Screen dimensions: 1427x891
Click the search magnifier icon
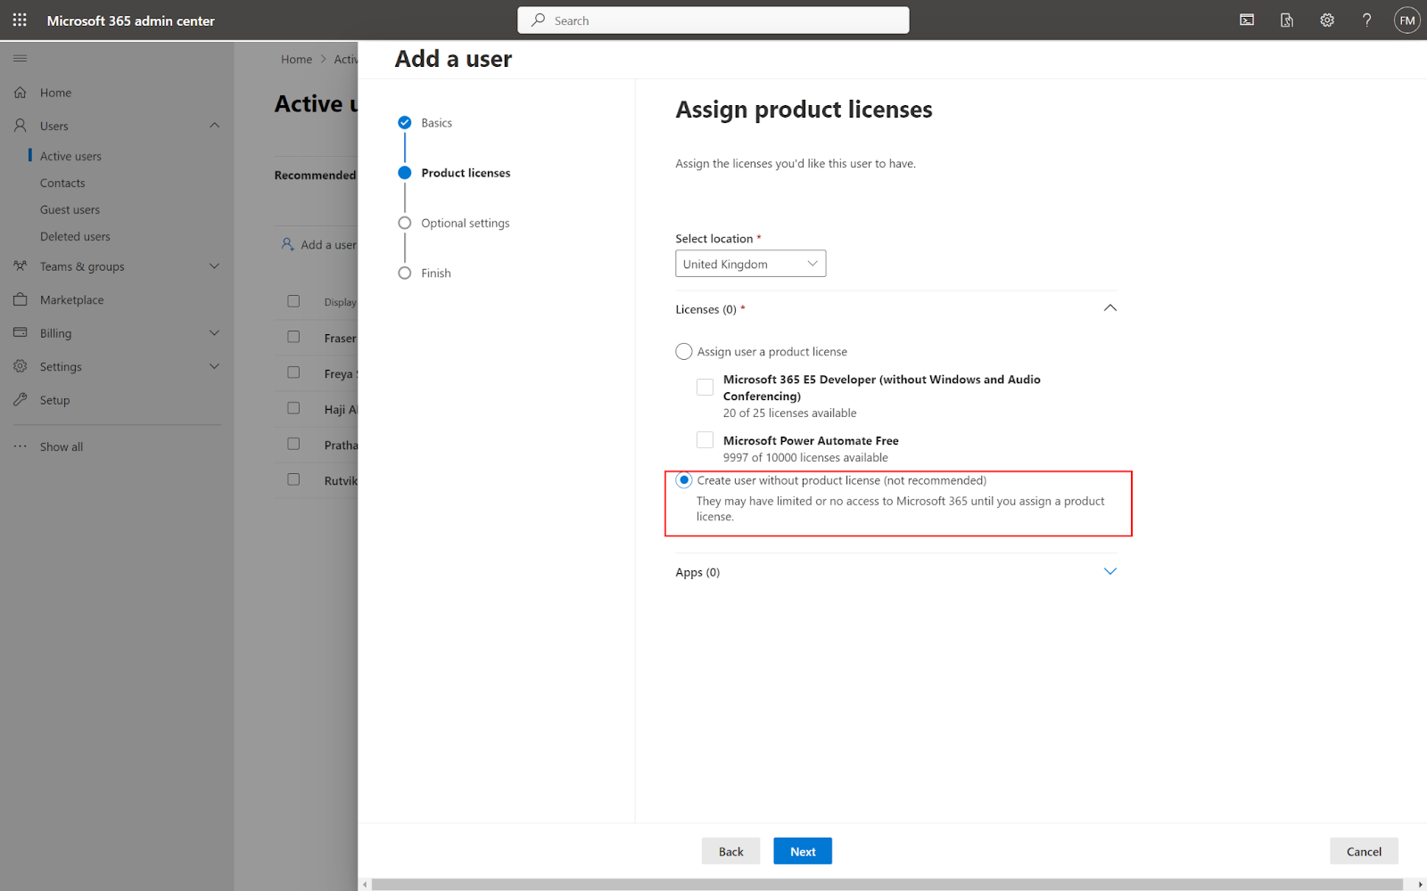click(x=538, y=20)
